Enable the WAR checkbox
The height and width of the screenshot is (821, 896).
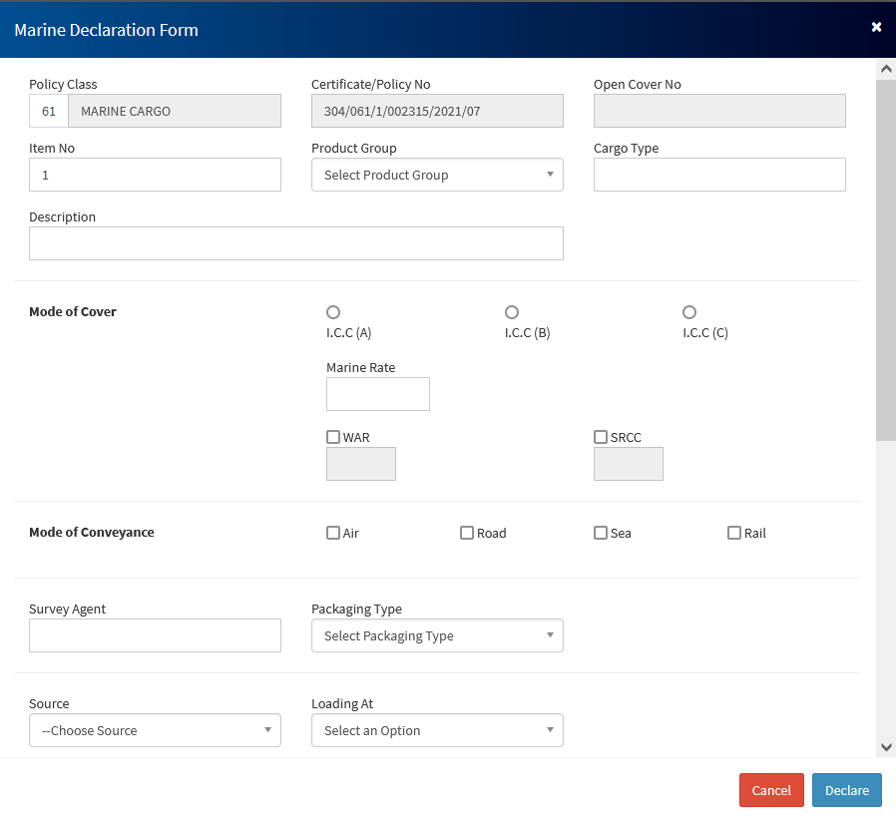333,437
